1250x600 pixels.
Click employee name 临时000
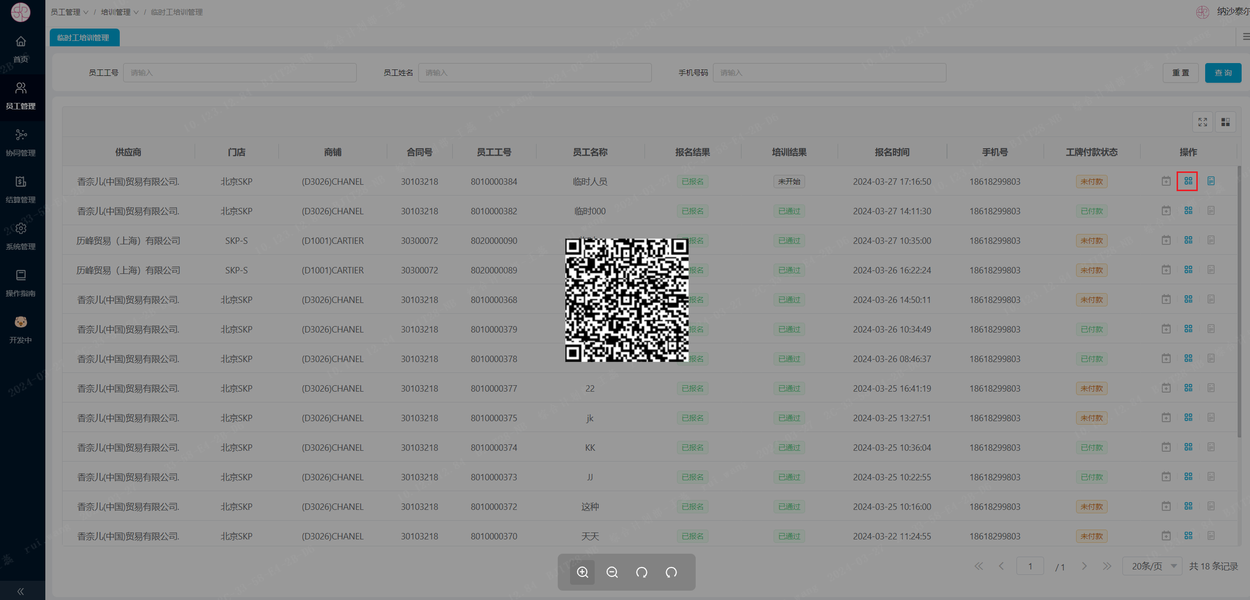(590, 211)
